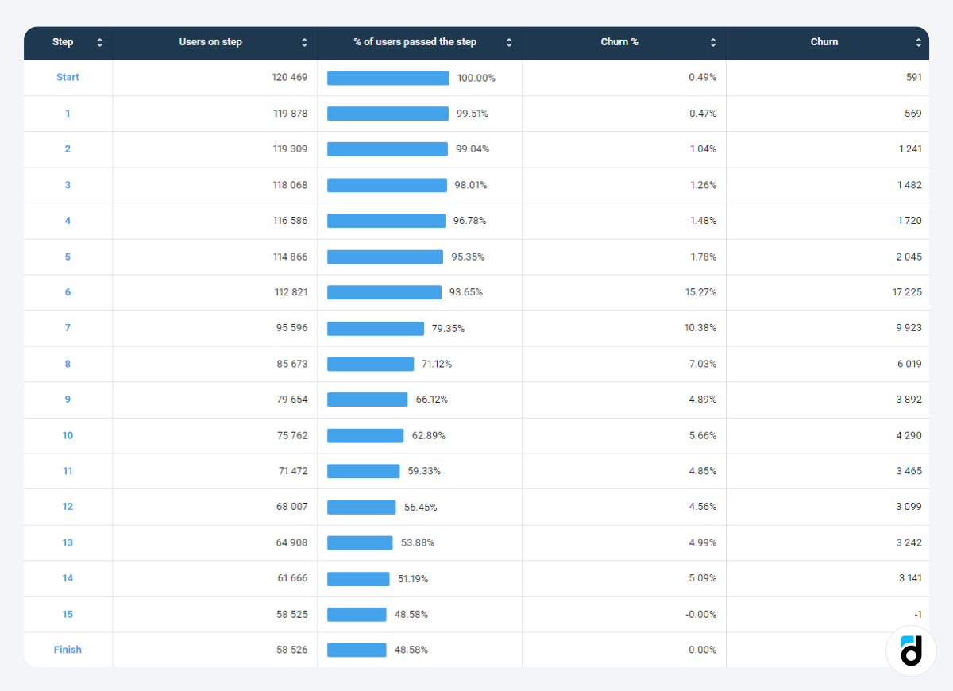This screenshot has height=691, width=953.
Task: Click the Users on step header text
Action: coord(210,42)
